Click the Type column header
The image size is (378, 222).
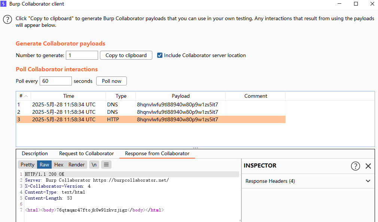pos(121,96)
